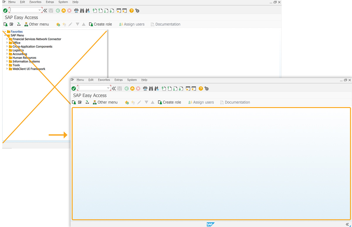Click the green Enter checkmark in the back window
This screenshot has width=352, height=227.
(5, 11)
